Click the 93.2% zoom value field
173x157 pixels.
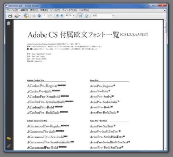[69, 16]
